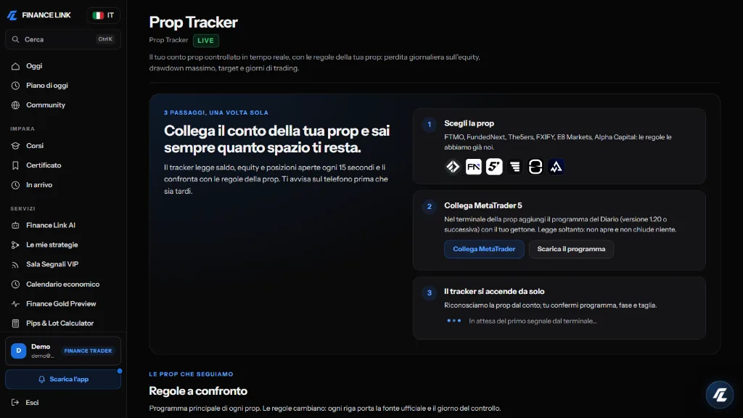
Task: Click the Finance Gold Preview pulse icon
Action: click(x=16, y=304)
